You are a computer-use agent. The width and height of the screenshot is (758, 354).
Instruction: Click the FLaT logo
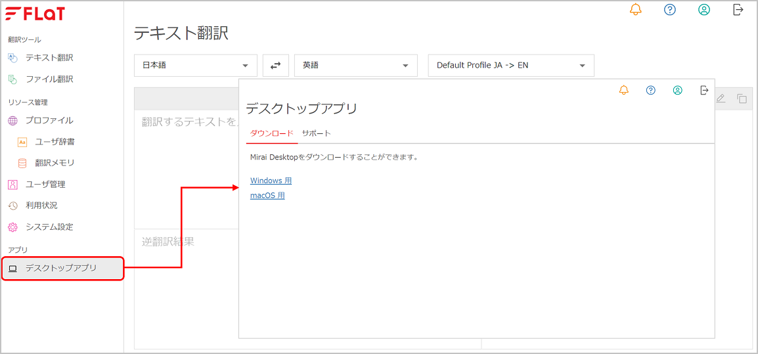coord(35,14)
